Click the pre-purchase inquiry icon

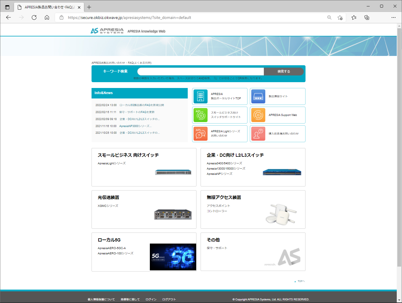click(x=258, y=134)
